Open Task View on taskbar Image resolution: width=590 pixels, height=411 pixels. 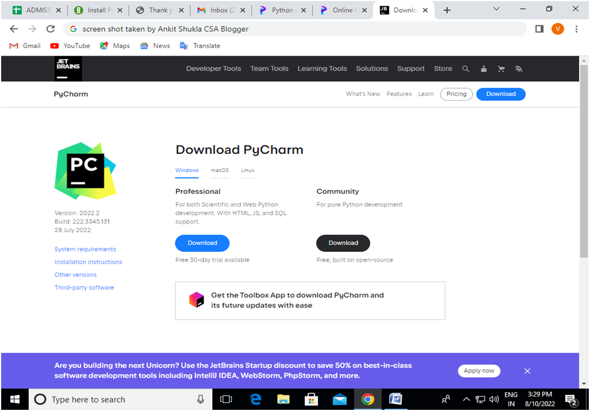[x=226, y=399]
